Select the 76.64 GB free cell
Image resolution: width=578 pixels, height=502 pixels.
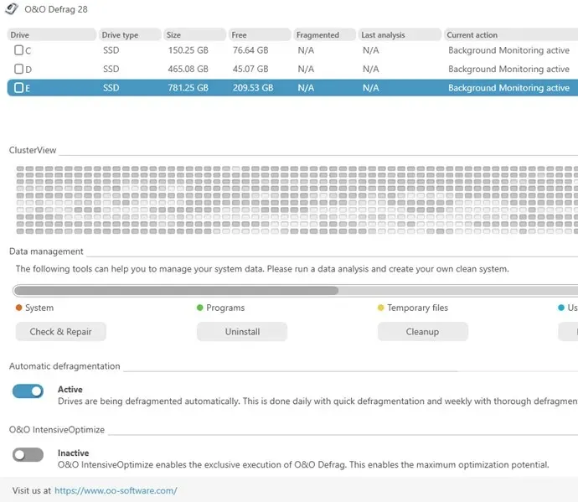point(250,50)
